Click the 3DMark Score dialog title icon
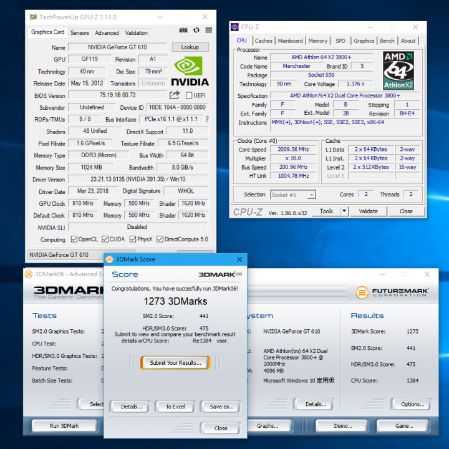The height and width of the screenshot is (449, 449). (109, 259)
